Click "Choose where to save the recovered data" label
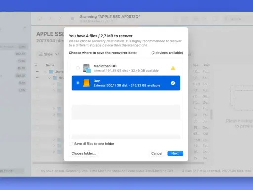 [x=103, y=53]
